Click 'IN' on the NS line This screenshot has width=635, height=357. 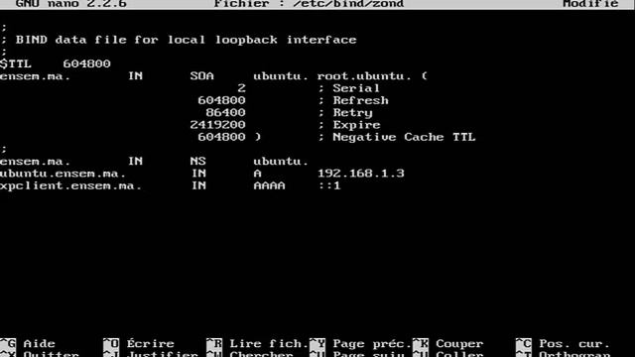(x=135, y=161)
